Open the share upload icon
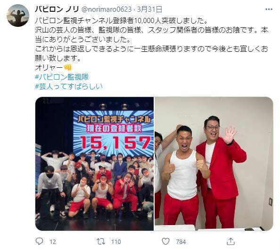 pos(231,241)
